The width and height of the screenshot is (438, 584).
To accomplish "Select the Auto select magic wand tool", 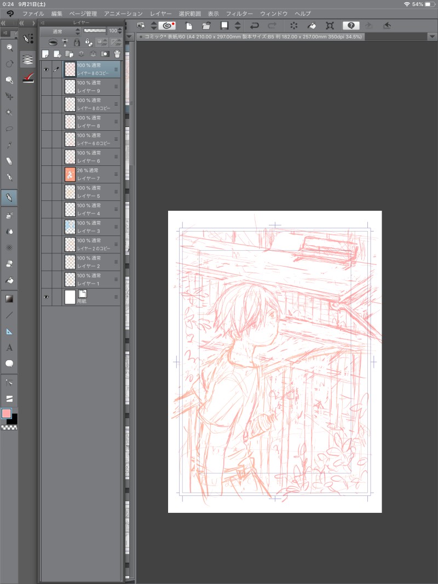I will 9,113.
